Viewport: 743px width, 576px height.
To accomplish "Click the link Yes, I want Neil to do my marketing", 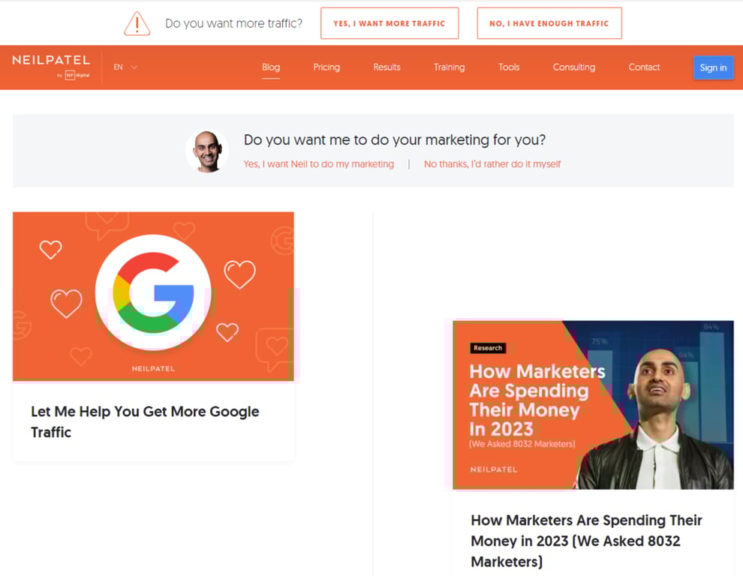I will coord(318,163).
